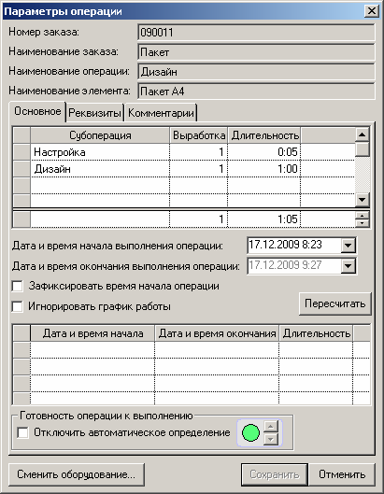Select the Настройка suboperation cell
The height and width of the screenshot is (494, 384).
[x=100, y=152]
